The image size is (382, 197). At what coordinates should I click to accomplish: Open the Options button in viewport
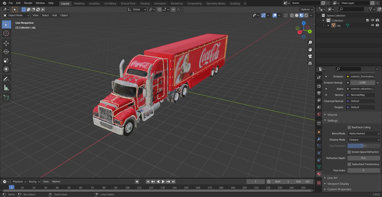click(x=307, y=10)
